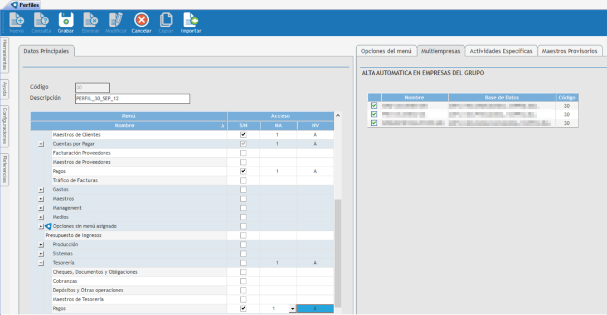Select the highlighted NV cell in the bottom Pagos row

315,309
